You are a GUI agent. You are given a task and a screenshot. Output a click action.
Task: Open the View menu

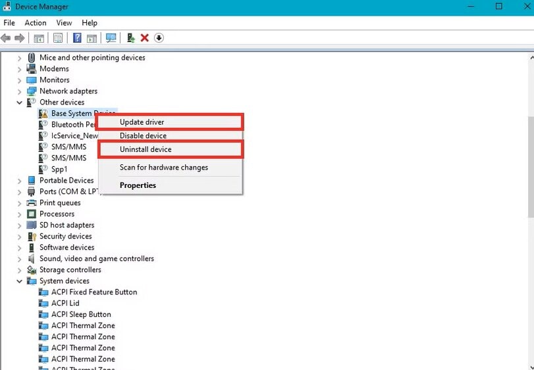pos(64,23)
